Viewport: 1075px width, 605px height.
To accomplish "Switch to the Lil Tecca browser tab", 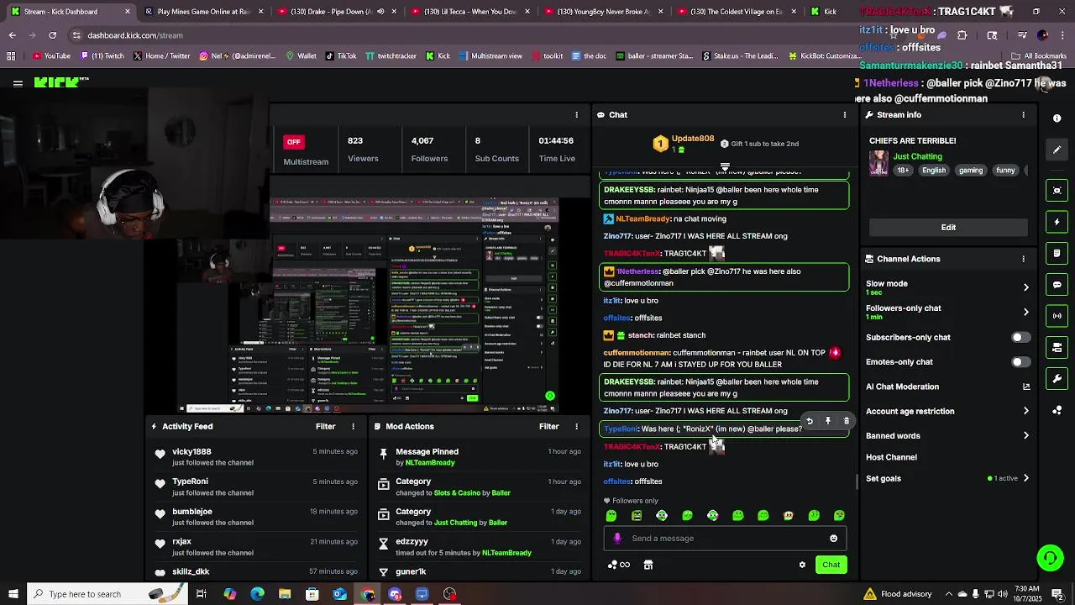I will pos(469,12).
